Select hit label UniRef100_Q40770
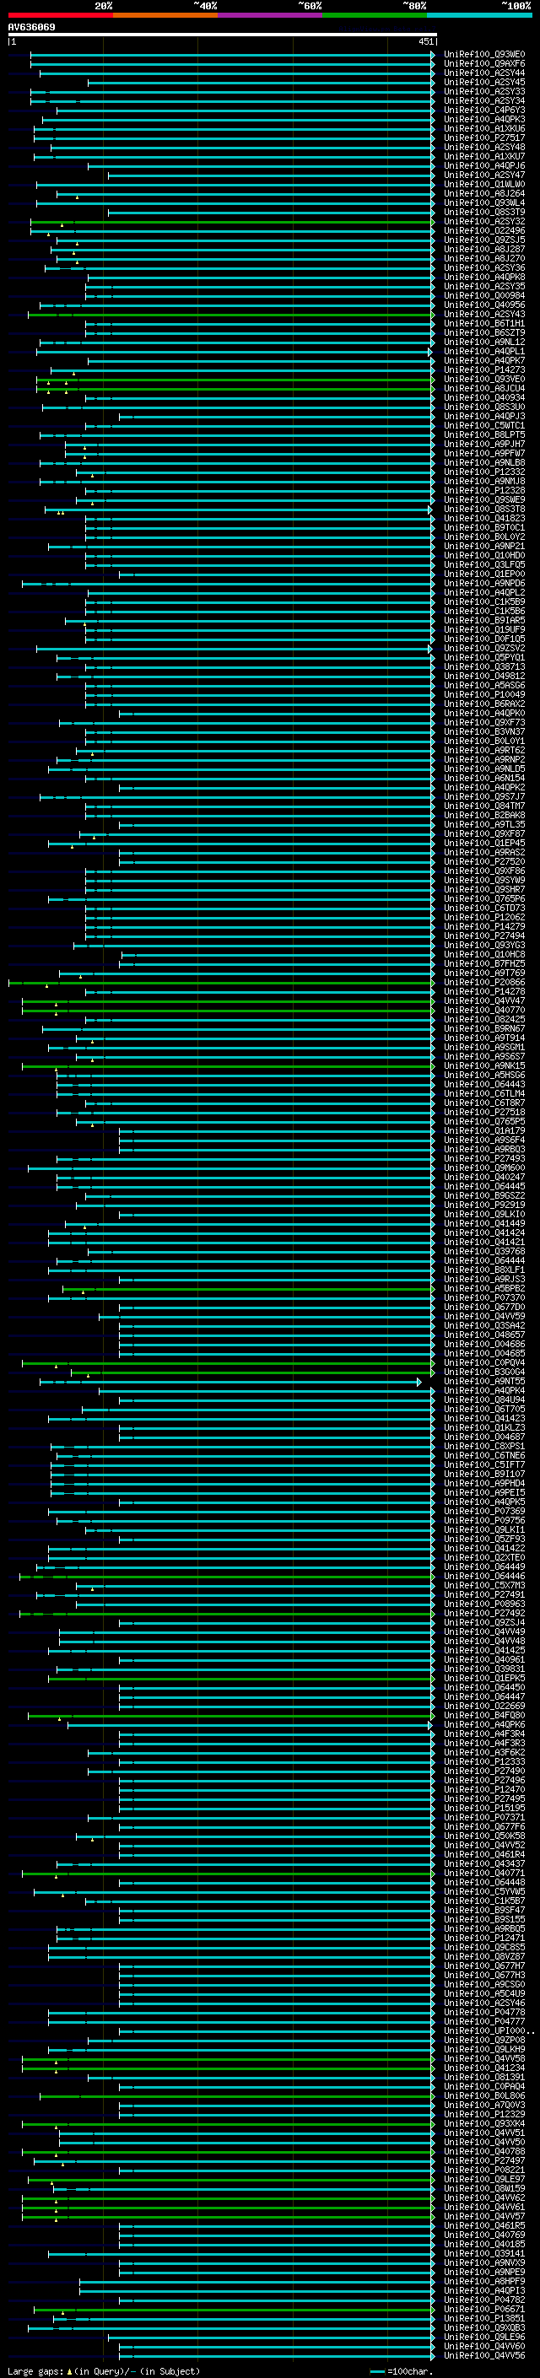 click(x=484, y=1010)
